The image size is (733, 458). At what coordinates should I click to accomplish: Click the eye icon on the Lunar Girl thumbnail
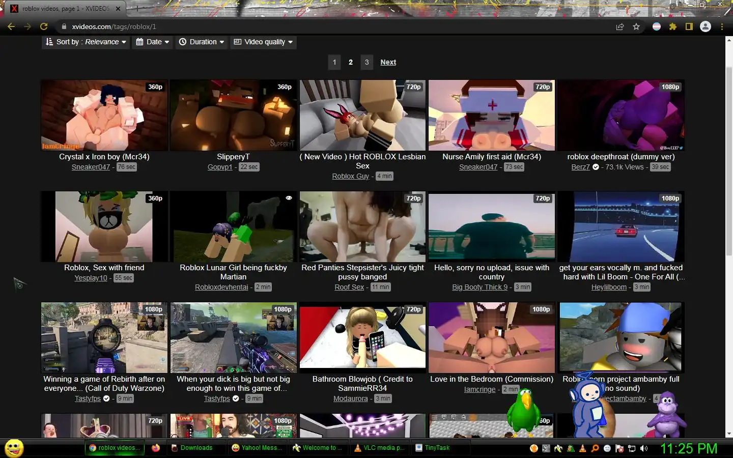pos(289,198)
